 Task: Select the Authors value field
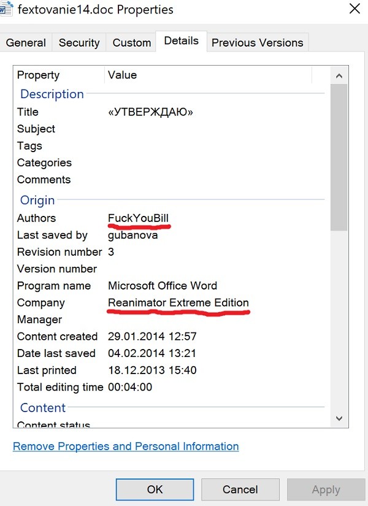pos(138,218)
